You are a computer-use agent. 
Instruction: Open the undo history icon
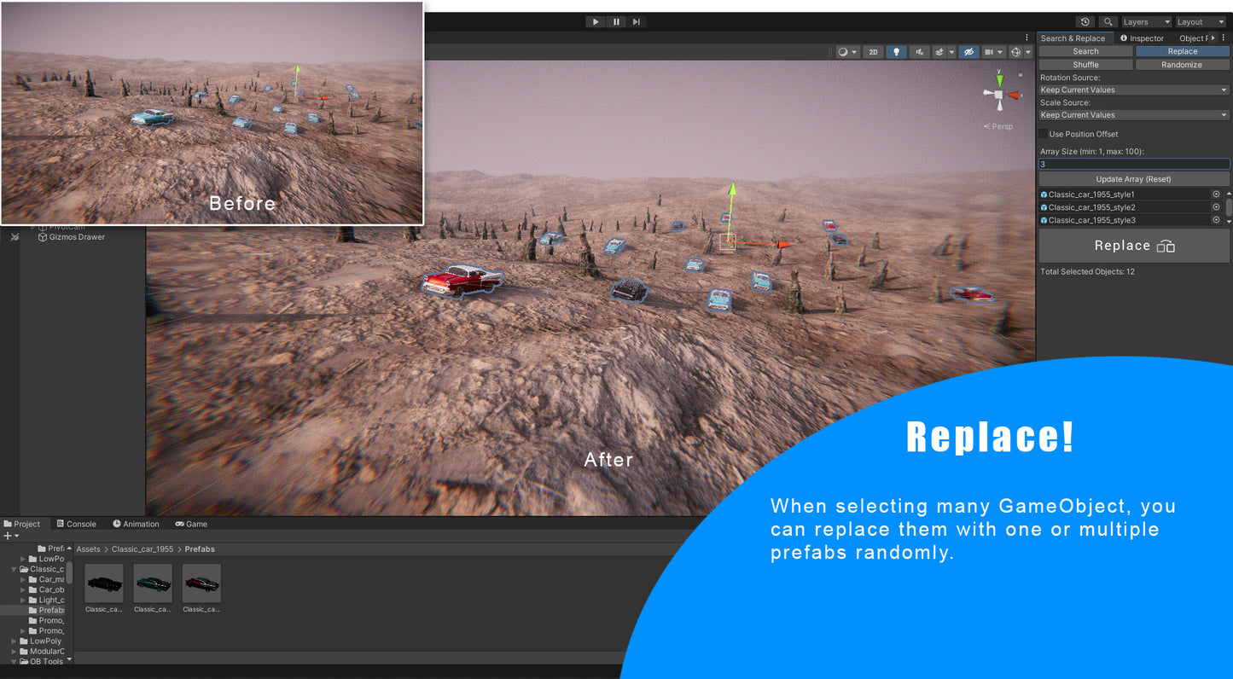1085,22
